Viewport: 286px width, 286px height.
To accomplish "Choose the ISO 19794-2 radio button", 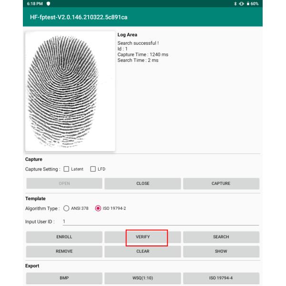I will (x=98, y=208).
